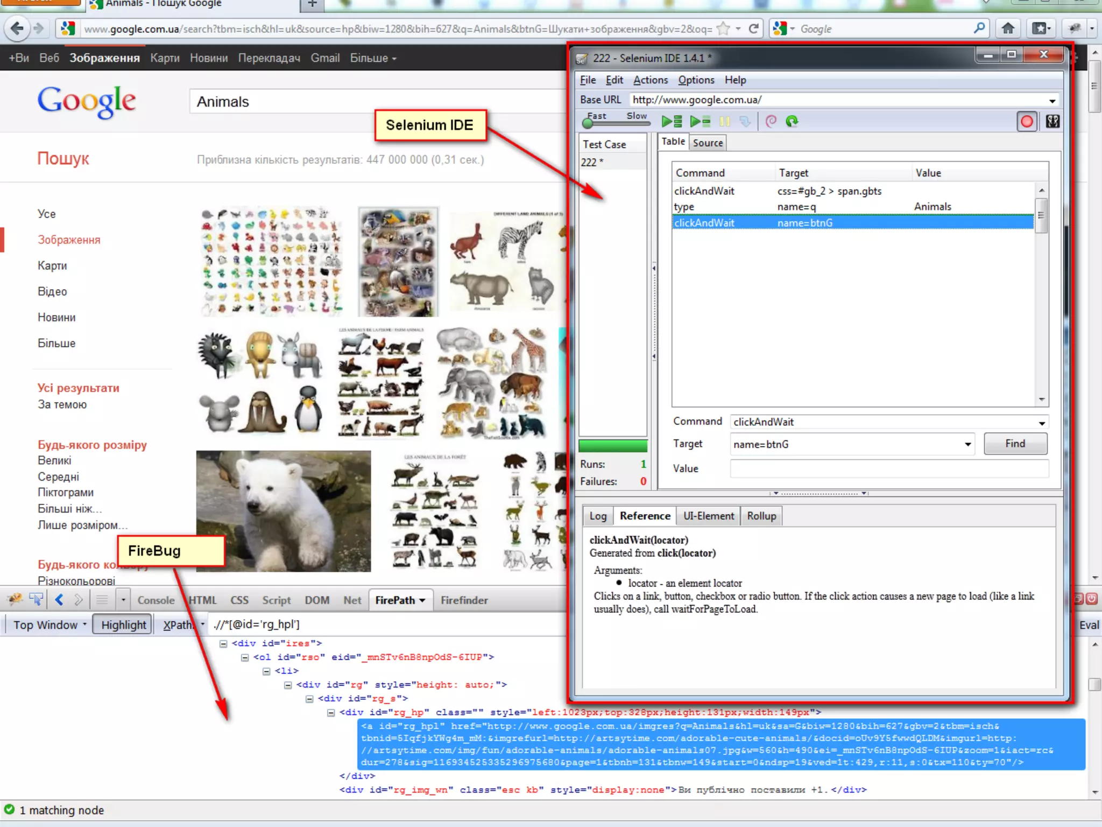Open the Actions menu
The height and width of the screenshot is (827, 1102).
(650, 80)
